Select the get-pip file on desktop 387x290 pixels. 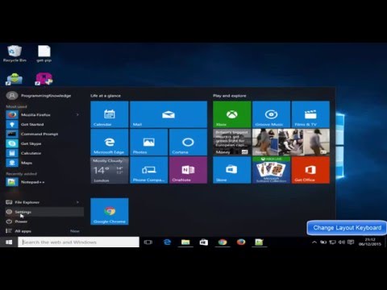coord(44,54)
